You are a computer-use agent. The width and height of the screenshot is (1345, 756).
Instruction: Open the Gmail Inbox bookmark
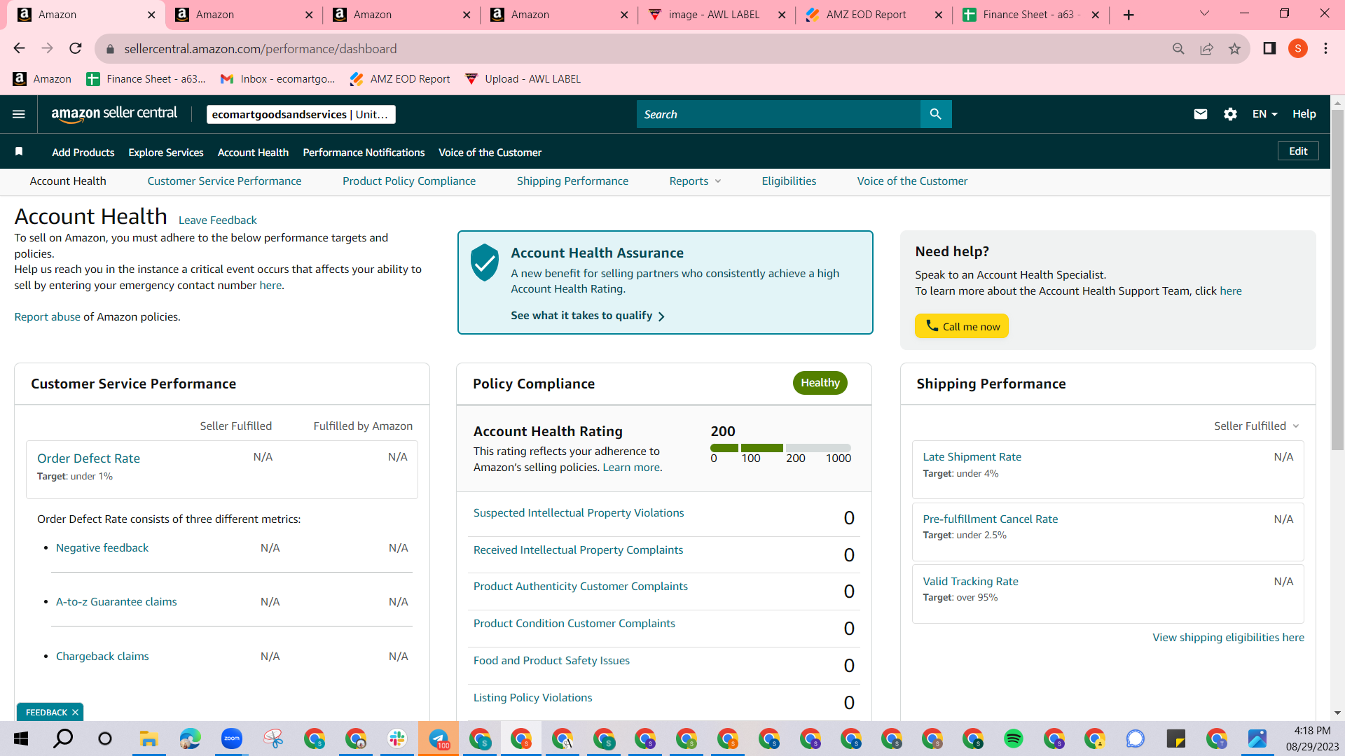[x=277, y=79]
